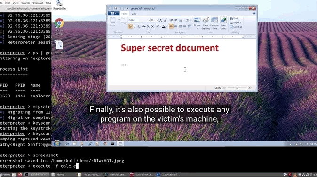The image size is (317, 177).
Task: Save document via Quick Access toolbar
Action: (x=115, y=8)
